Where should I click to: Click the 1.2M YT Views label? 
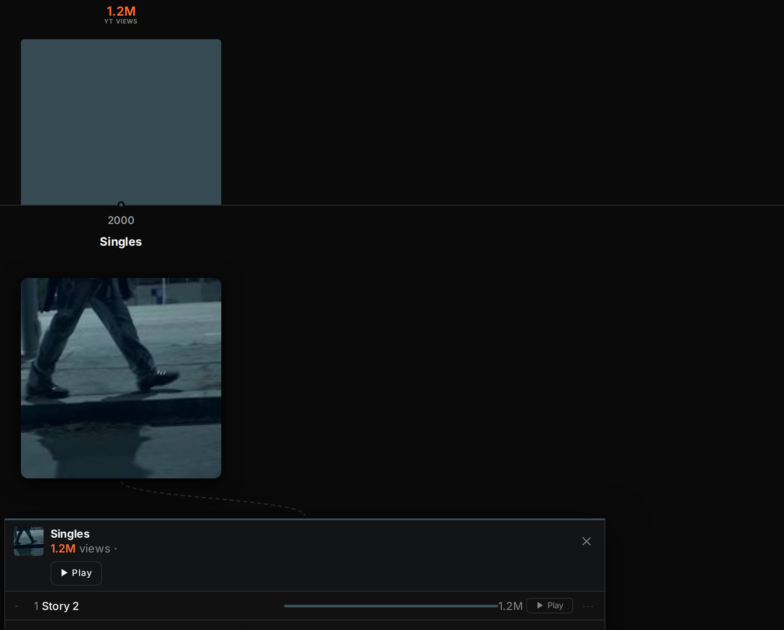click(121, 14)
